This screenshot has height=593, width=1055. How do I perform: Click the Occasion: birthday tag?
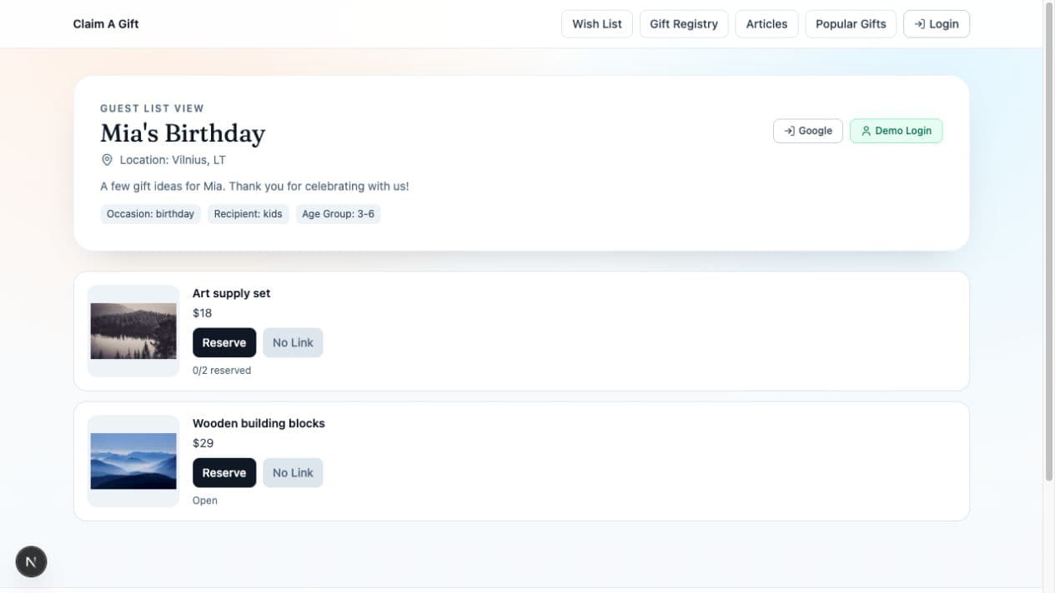click(150, 214)
